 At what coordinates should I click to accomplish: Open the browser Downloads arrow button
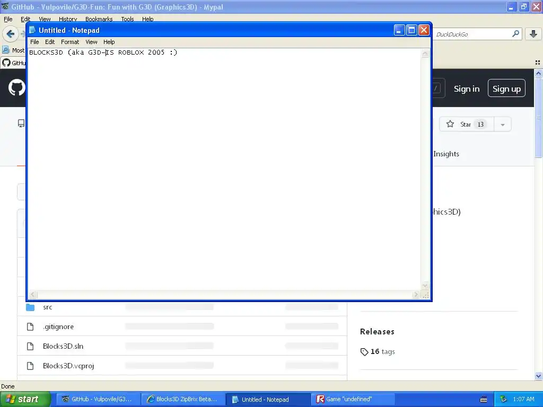click(533, 34)
